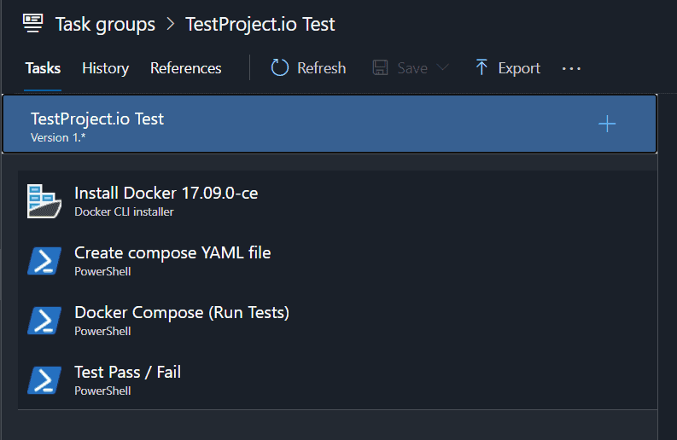Image resolution: width=677 pixels, height=440 pixels.
Task: Click the breadcrumb chevron after Task groups
Action: coord(171,24)
